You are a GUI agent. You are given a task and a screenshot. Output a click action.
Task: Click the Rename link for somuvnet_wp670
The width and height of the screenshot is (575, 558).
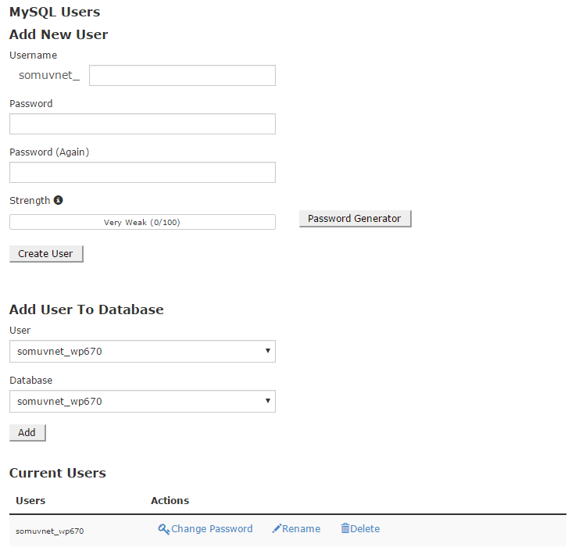pyautogui.click(x=301, y=528)
